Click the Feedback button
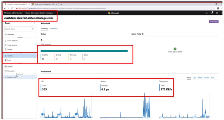 (214, 22)
